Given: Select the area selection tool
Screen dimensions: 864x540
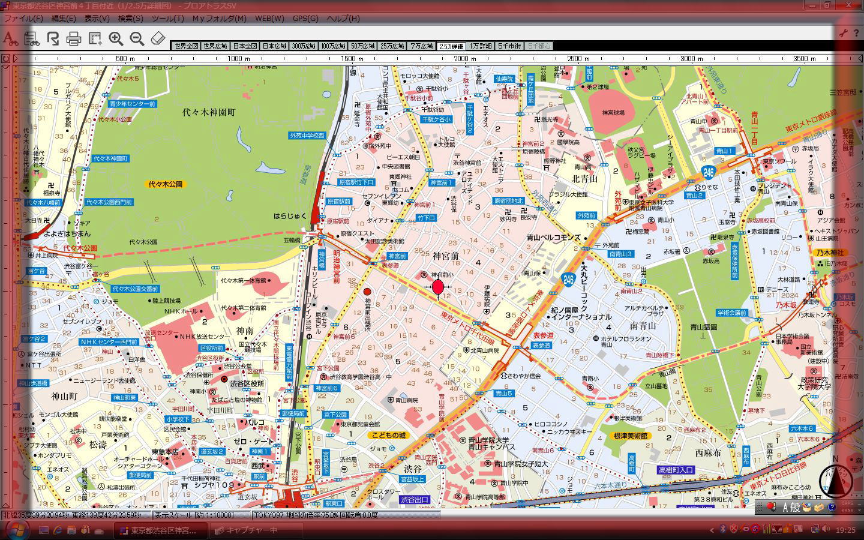Looking at the screenshot, I should pyautogui.click(x=95, y=39).
